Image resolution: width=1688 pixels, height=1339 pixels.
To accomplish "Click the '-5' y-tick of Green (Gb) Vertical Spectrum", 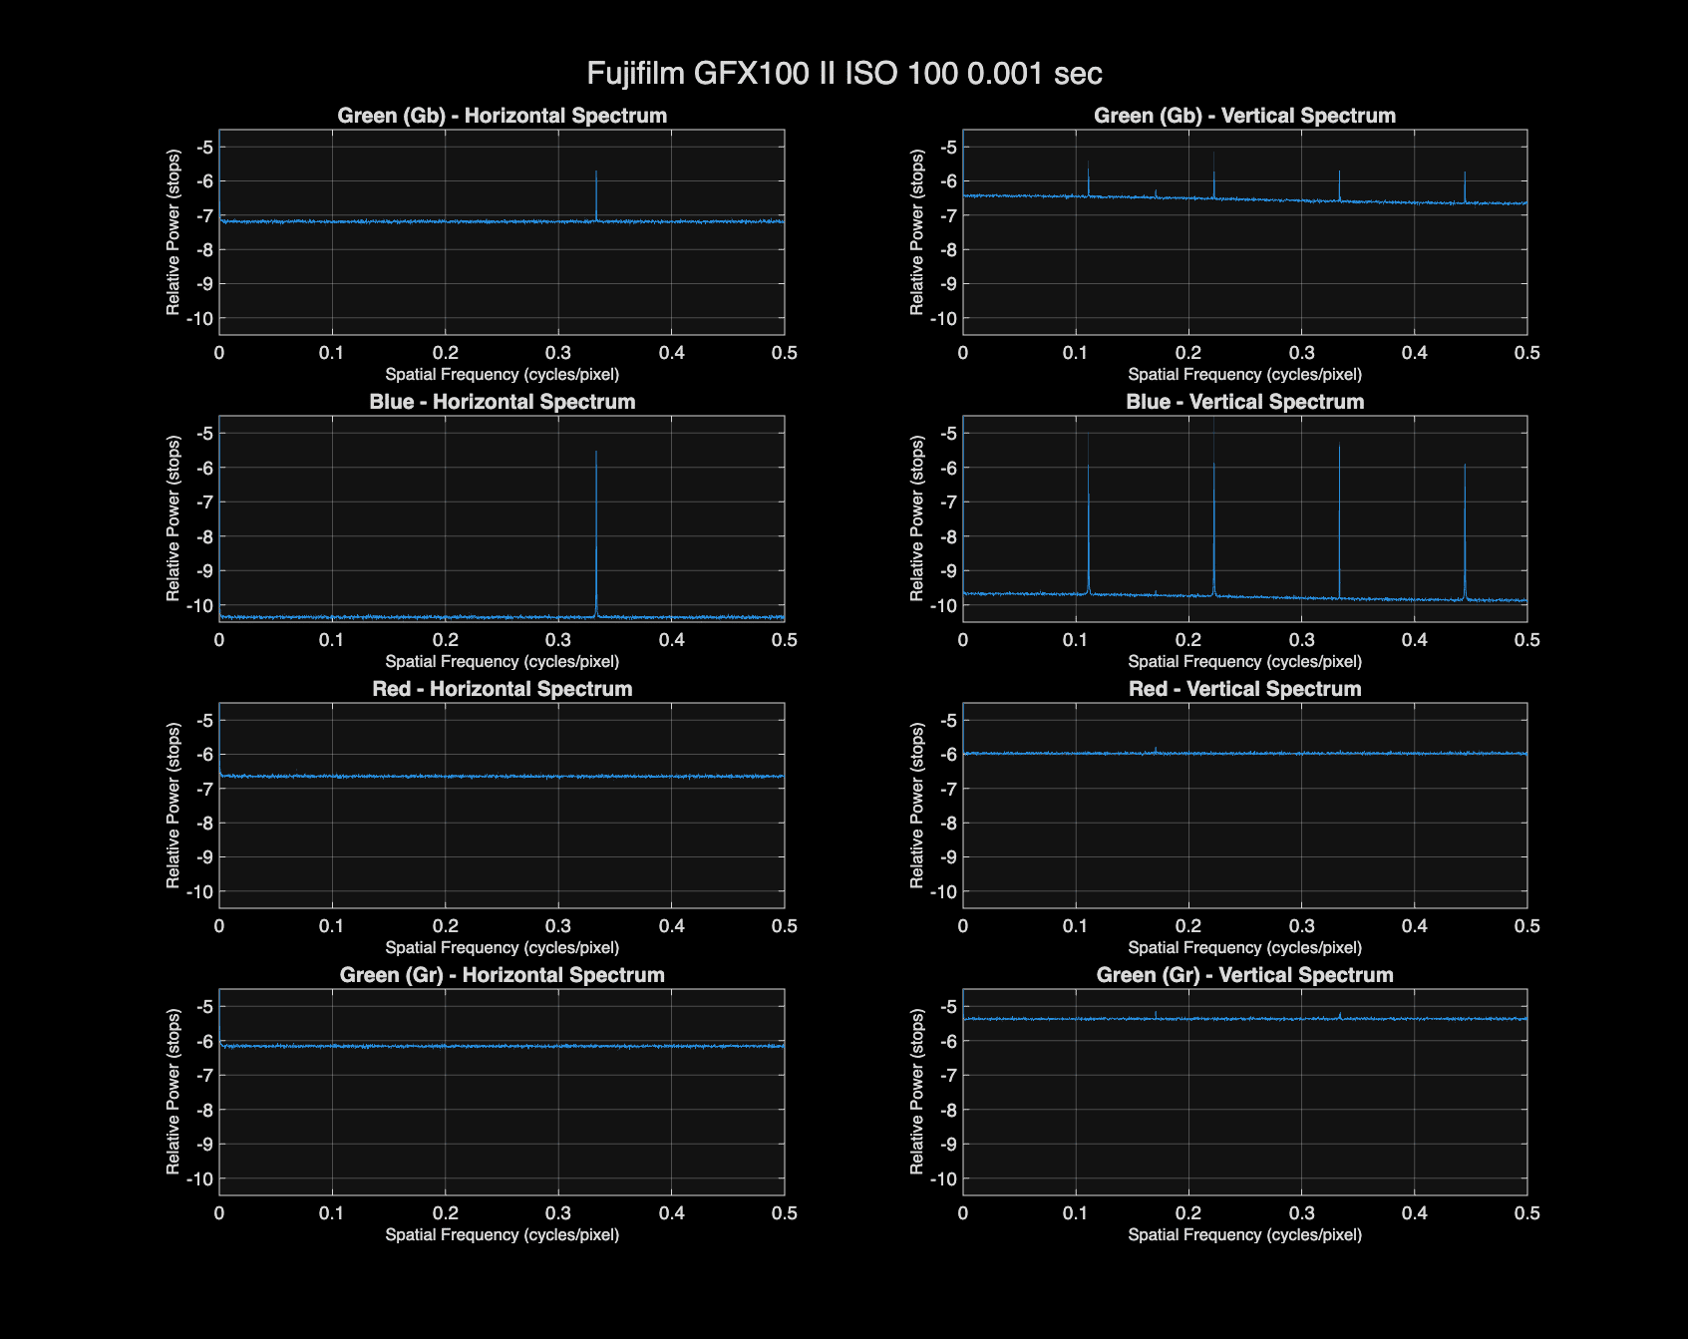I will [x=948, y=148].
